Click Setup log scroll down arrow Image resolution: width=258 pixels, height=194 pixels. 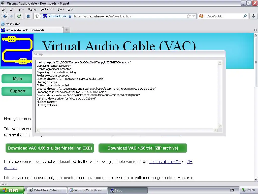pos(220,126)
